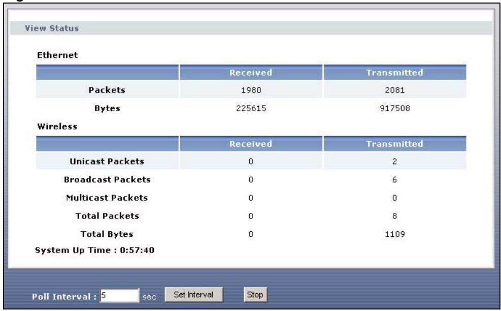Select Broadcast Packets transmitted value 6

pos(394,179)
